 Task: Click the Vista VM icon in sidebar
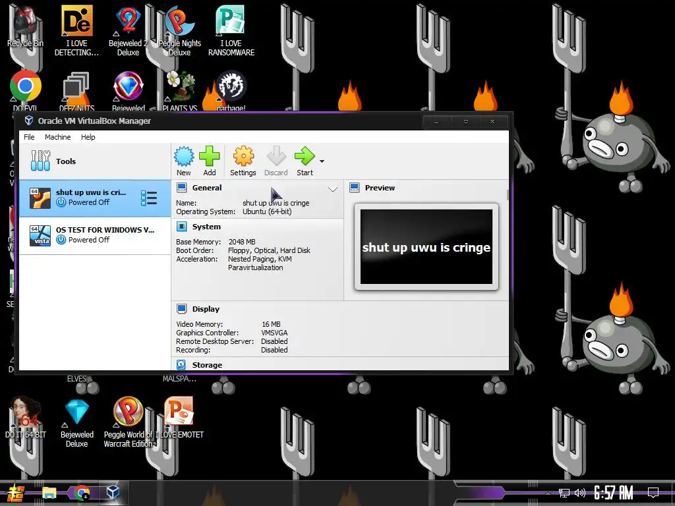(x=40, y=236)
